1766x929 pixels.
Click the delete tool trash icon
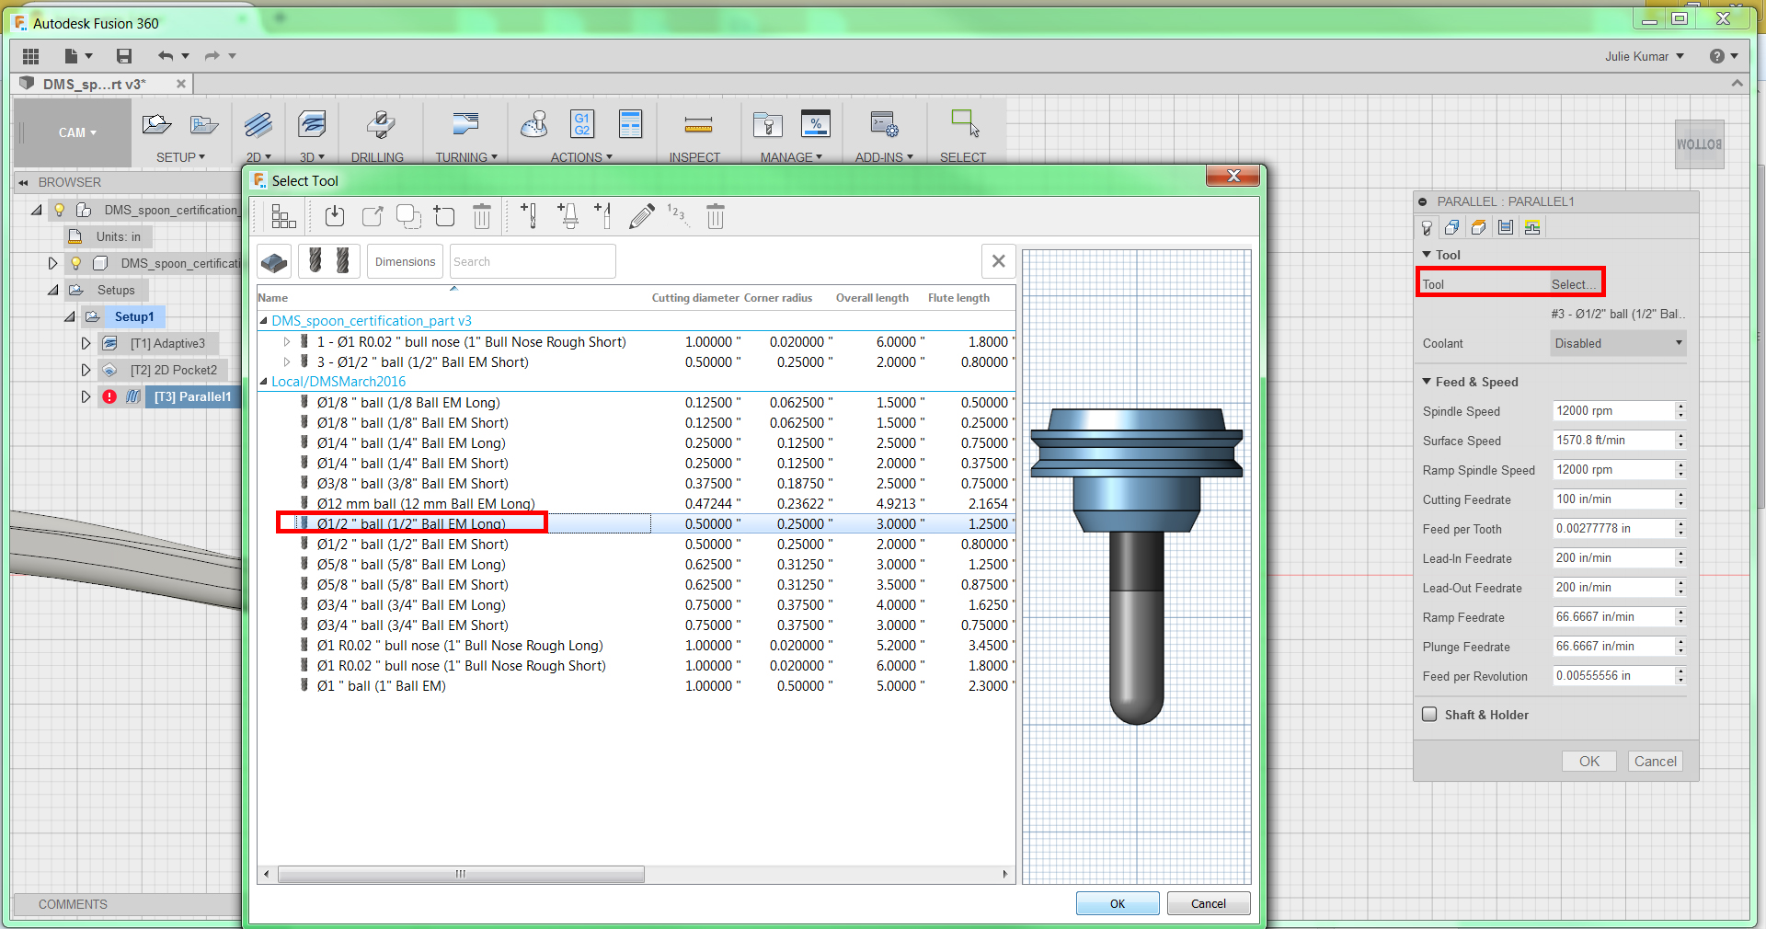pyautogui.click(x=716, y=216)
